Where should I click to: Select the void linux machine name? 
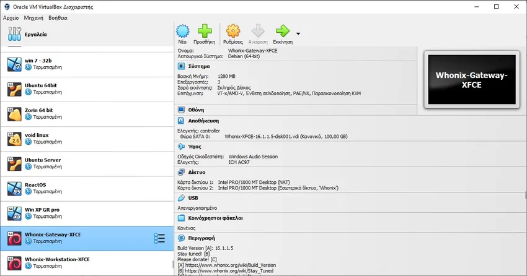(37, 135)
